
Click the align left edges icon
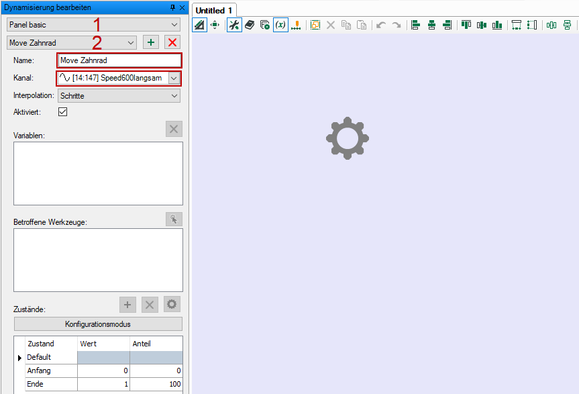pos(415,25)
